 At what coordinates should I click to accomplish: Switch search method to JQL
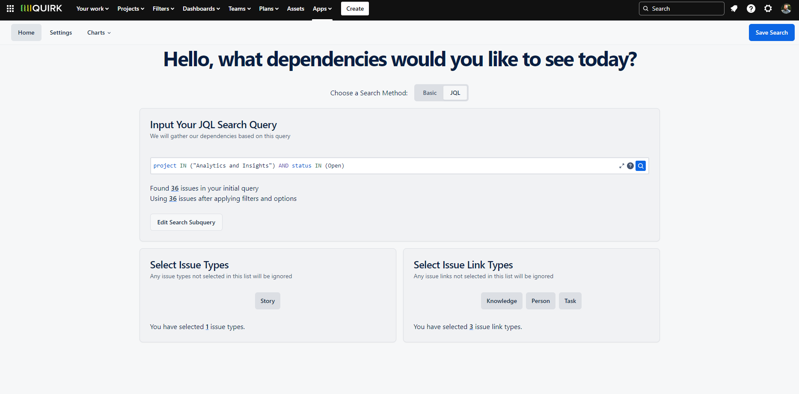[x=455, y=93]
